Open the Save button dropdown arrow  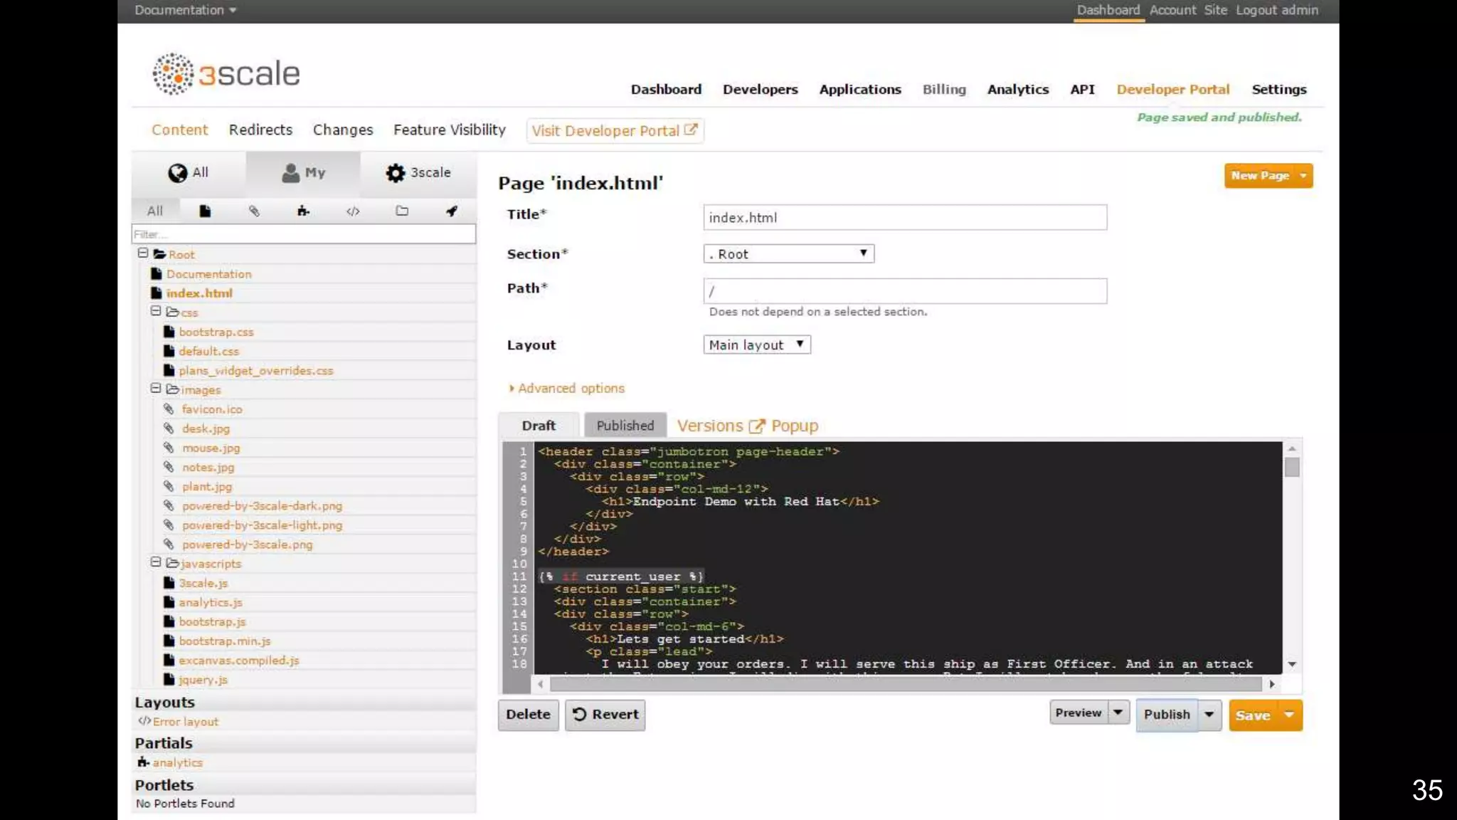pyautogui.click(x=1289, y=715)
